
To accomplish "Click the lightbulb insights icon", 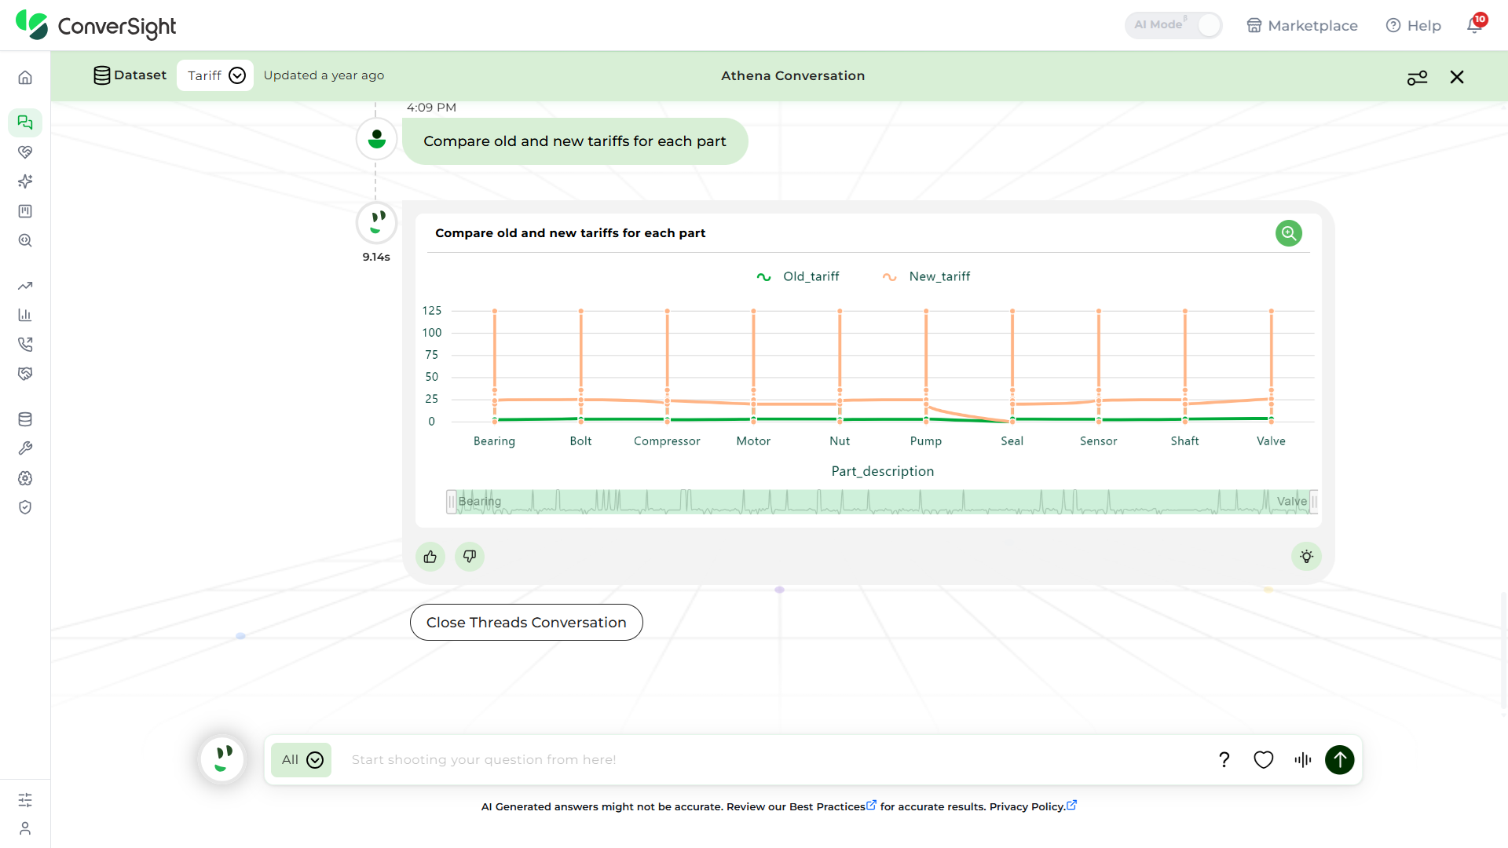I will (x=1306, y=557).
